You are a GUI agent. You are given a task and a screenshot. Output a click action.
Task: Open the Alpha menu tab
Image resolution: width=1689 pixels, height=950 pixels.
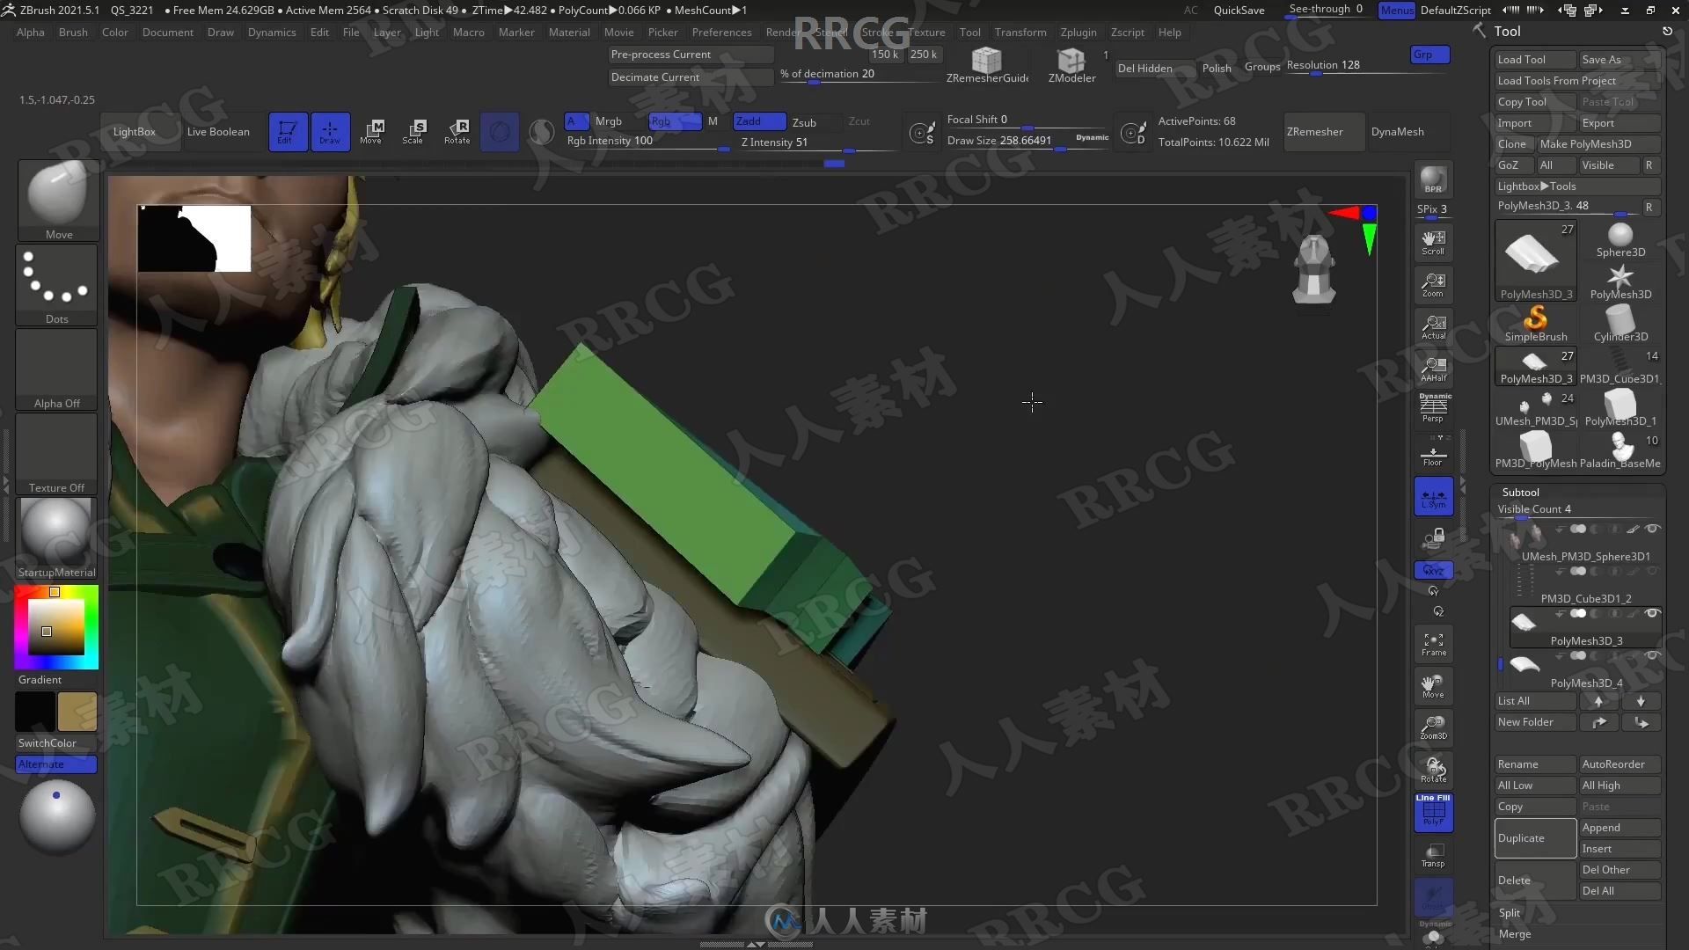[x=30, y=32]
